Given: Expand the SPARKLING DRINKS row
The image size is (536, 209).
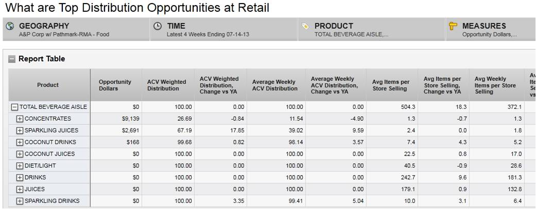Looking at the screenshot, I should (x=20, y=201).
